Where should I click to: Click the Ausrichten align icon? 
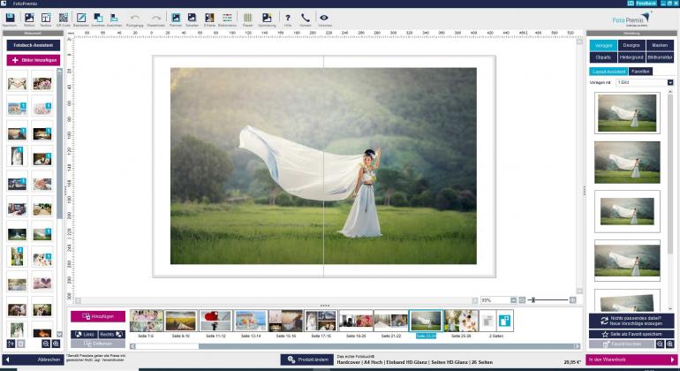[x=114, y=18]
